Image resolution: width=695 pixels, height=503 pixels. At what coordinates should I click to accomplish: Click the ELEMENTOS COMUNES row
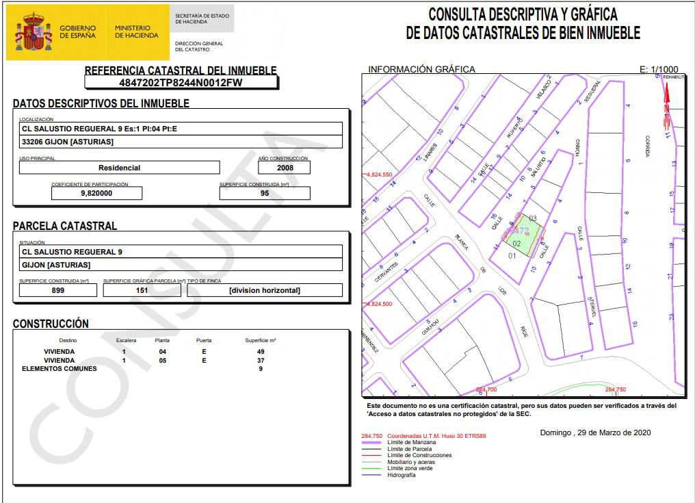(142, 369)
